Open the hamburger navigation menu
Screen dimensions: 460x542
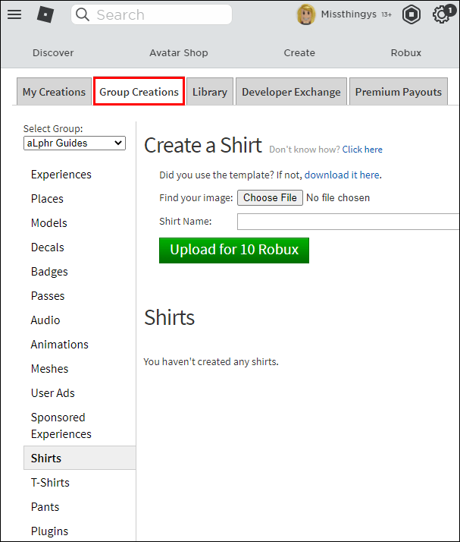click(14, 14)
